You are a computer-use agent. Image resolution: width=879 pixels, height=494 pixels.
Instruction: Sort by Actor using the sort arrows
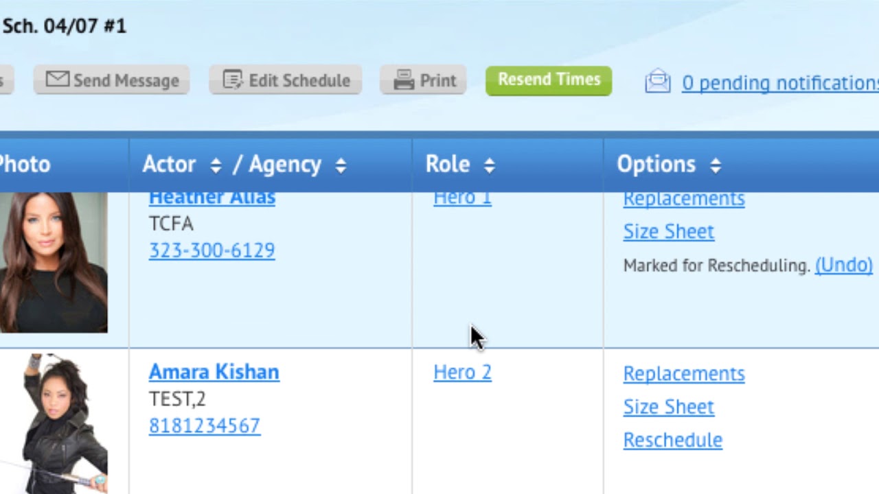pyautogui.click(x=216, y=165)
